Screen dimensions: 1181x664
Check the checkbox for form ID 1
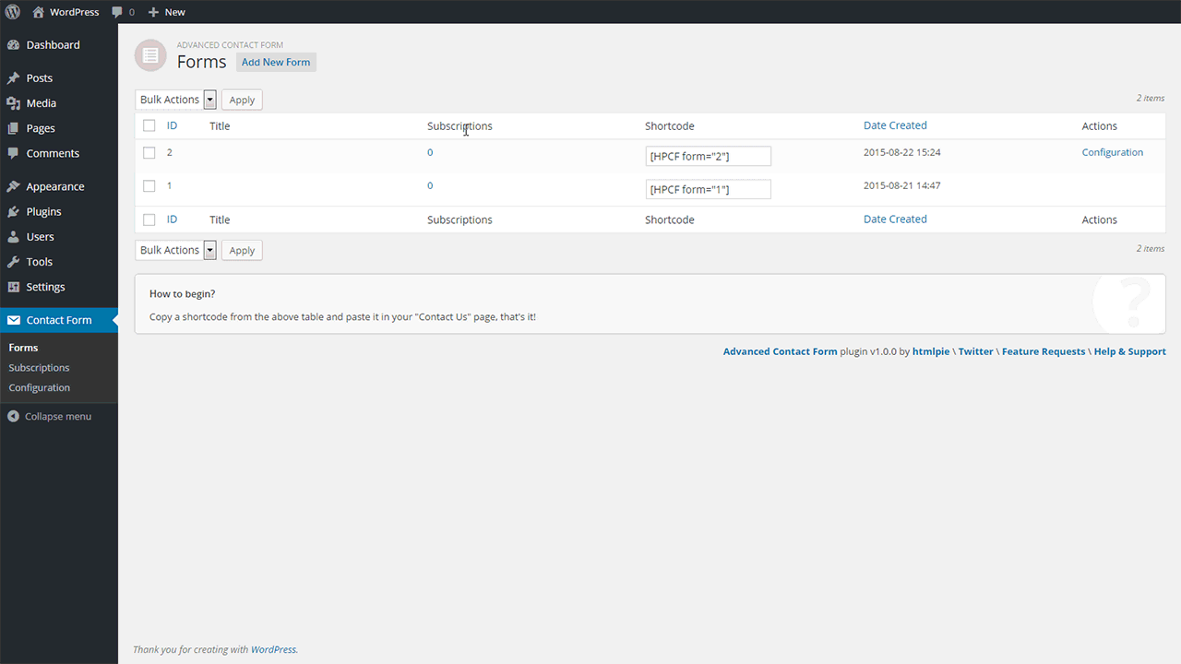coord(149,186)
